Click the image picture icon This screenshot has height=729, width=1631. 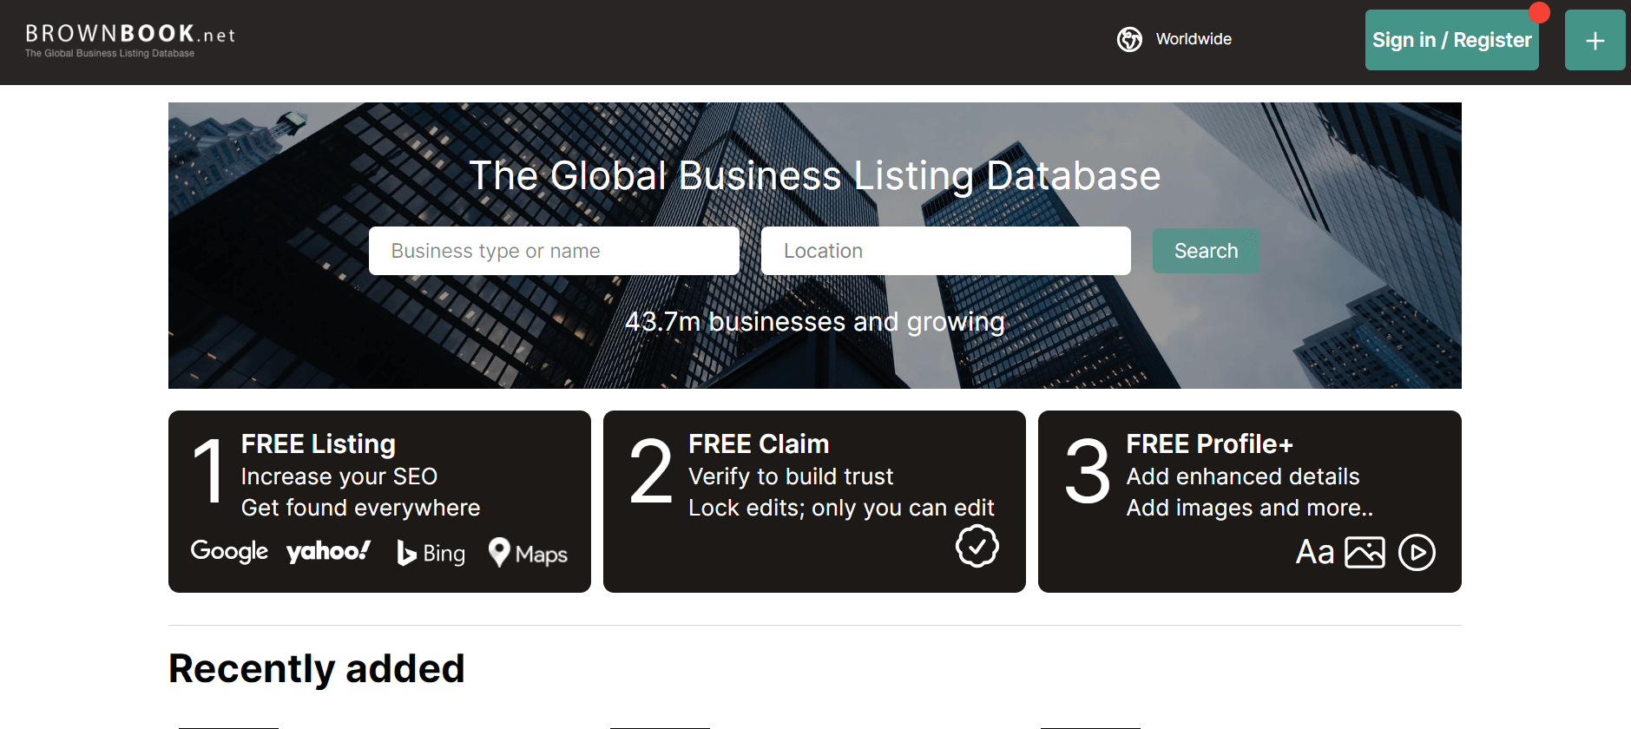click(1365, 552)
